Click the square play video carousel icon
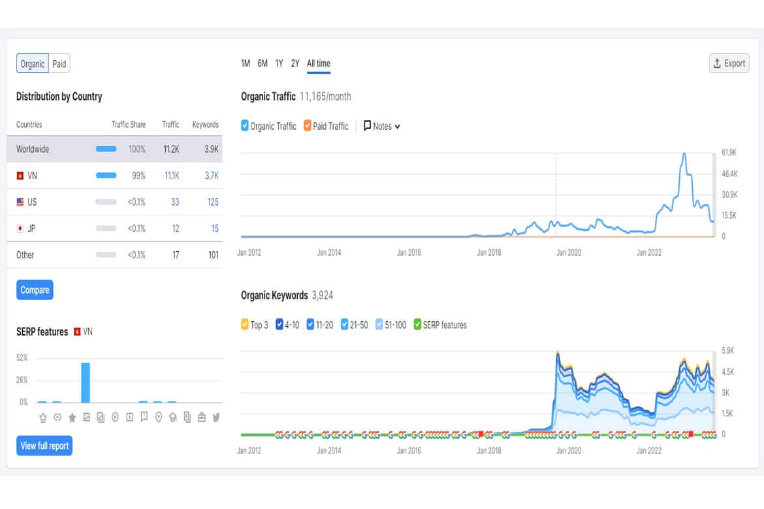 click(x=129, y=418)
